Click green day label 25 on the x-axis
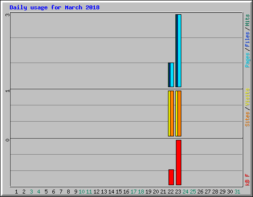Viewport: 253px width, 197px height. point(193,192)
